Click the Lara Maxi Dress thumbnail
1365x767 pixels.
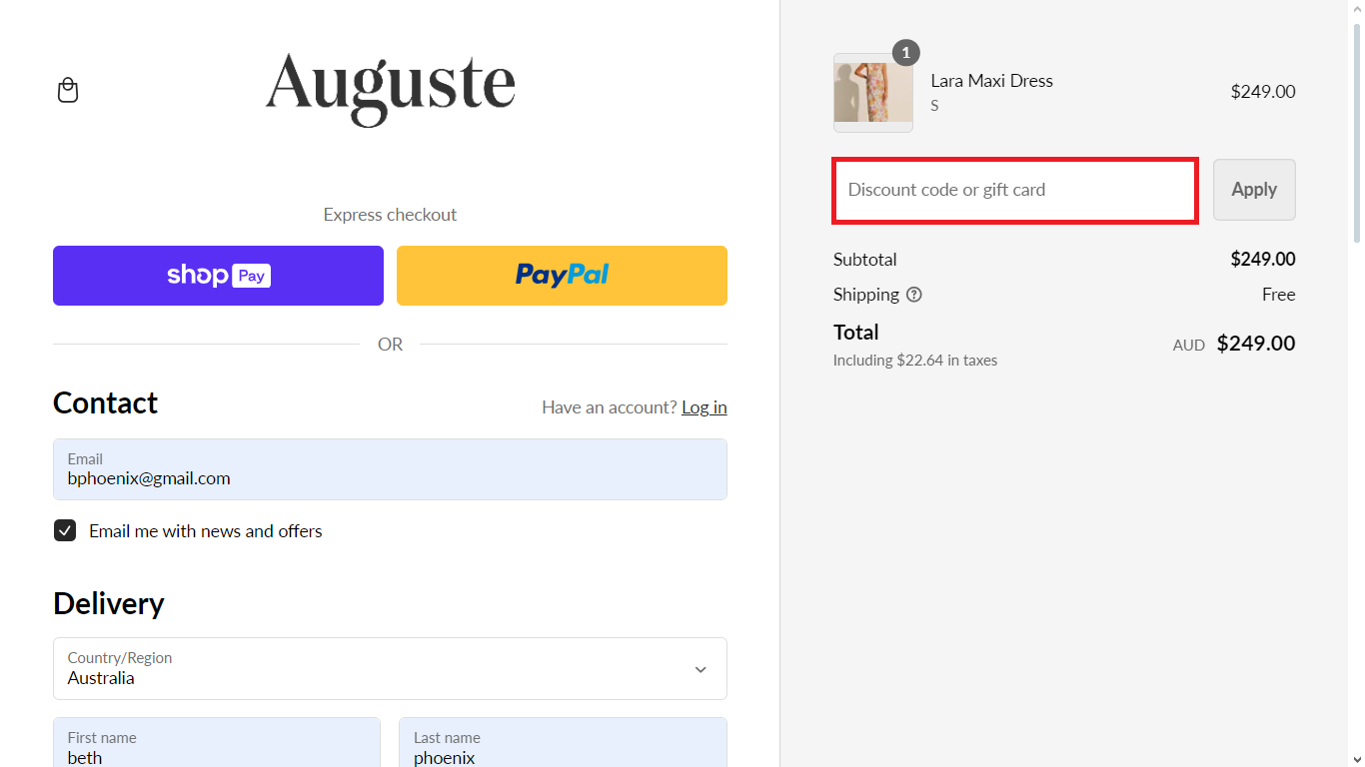872,92
